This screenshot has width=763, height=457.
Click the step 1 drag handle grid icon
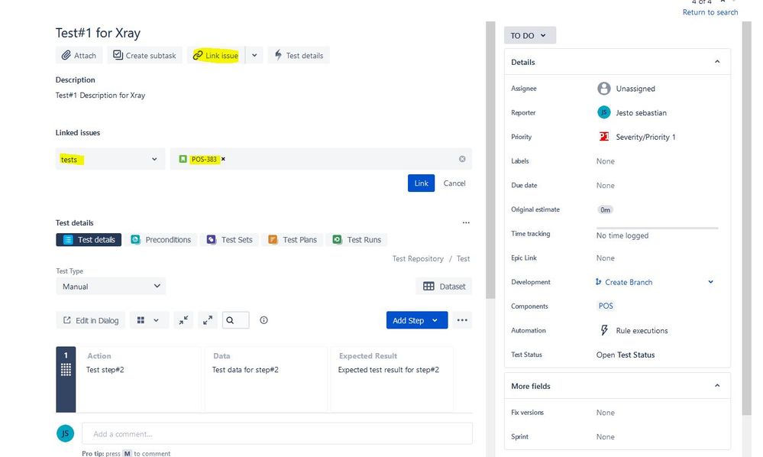(x=66, y=370)
